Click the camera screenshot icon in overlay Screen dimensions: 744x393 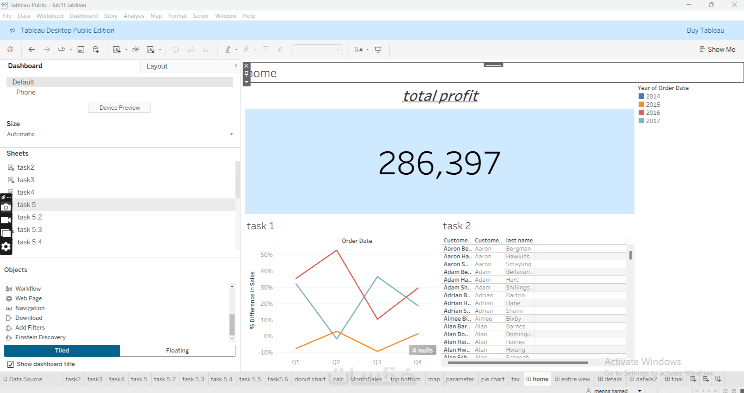click(x=6, y=207)
